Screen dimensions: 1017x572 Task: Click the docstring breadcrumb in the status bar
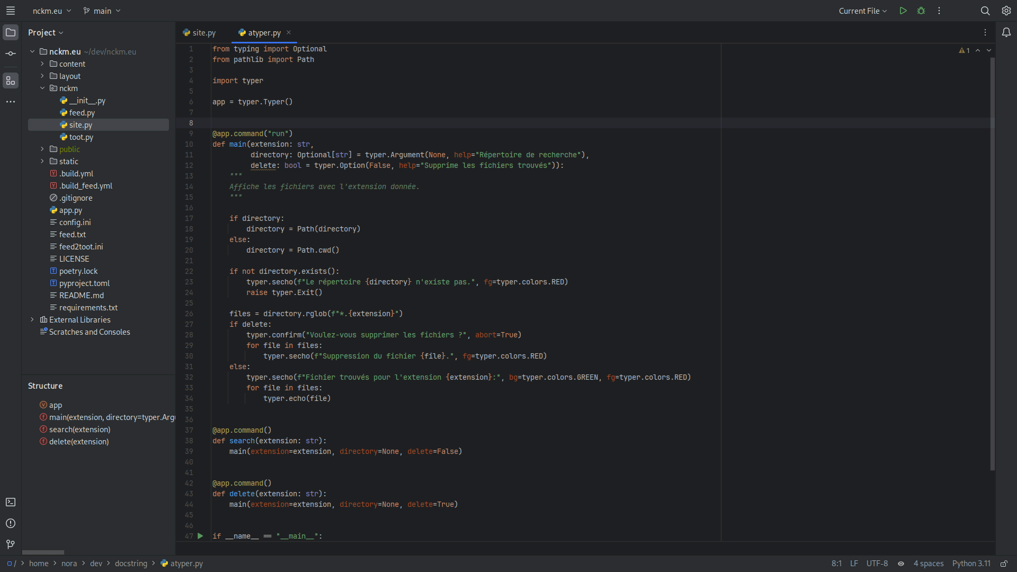(x=131, y=564)
